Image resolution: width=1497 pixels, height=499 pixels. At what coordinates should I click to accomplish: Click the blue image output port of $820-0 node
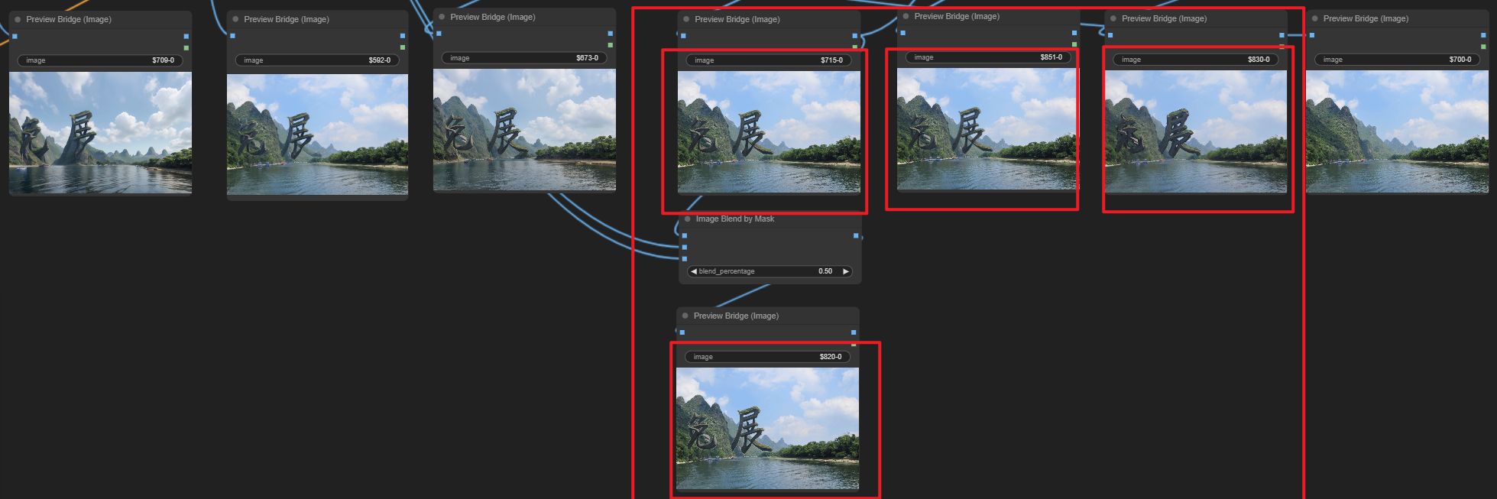[854, 332]
